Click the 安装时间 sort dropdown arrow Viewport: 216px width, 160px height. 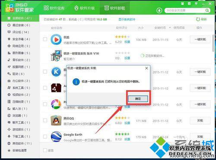pos(170,28)
